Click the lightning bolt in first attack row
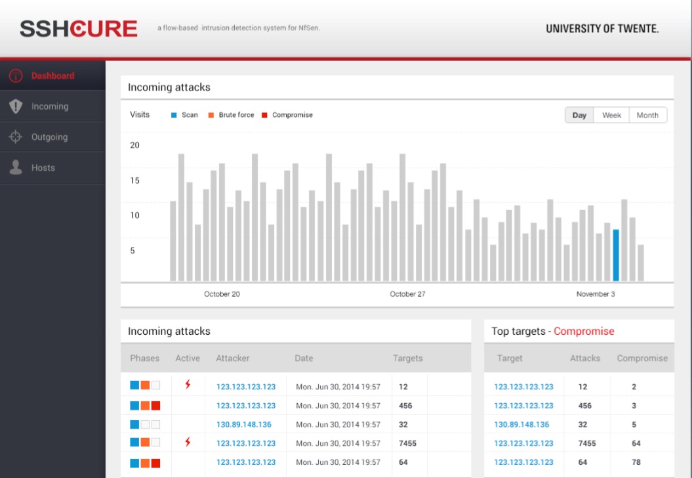The image size is (692, 478). pos(188,385)
